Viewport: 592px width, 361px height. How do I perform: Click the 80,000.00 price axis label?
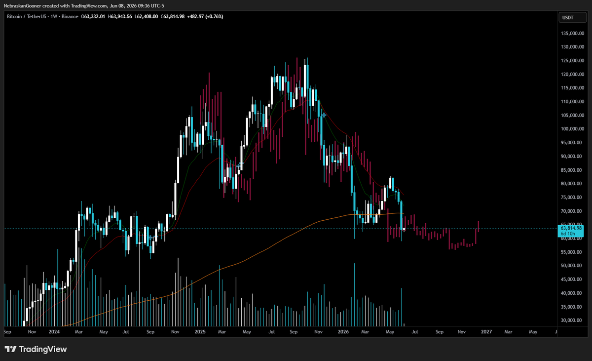pyautogui.click(x=572, y=184)
